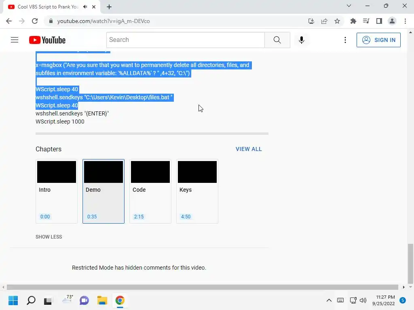Click the WScript.sleep 1000 line

60,122
